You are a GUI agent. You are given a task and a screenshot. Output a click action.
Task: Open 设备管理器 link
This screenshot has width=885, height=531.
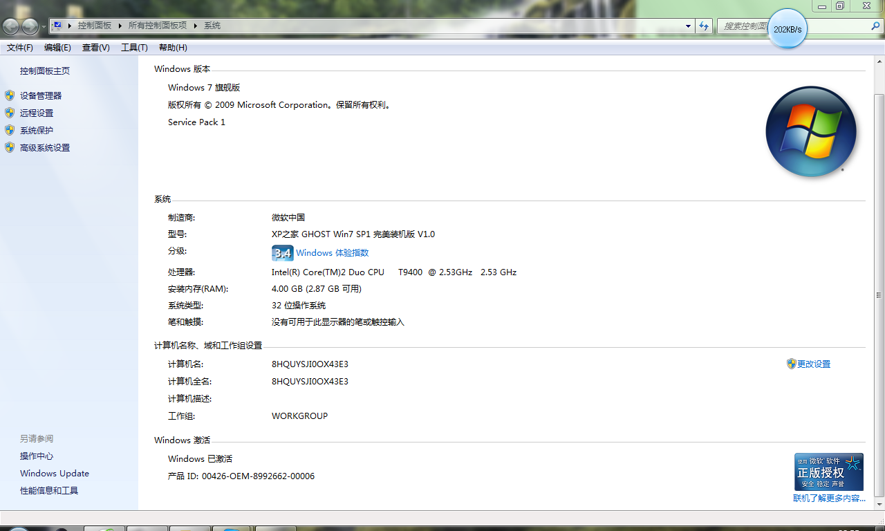click(x=41, y=96)
